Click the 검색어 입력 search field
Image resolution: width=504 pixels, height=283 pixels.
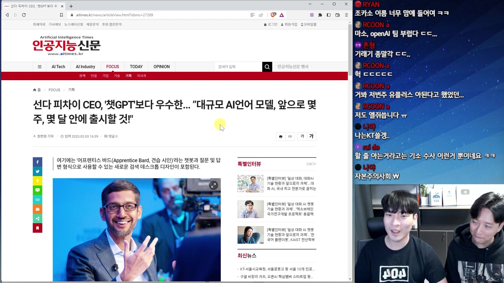(238, 67)
